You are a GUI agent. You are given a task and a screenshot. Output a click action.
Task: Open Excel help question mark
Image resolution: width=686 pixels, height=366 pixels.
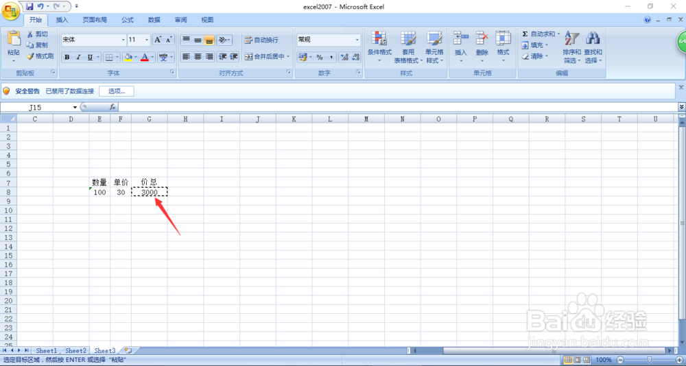click(648, 20)
